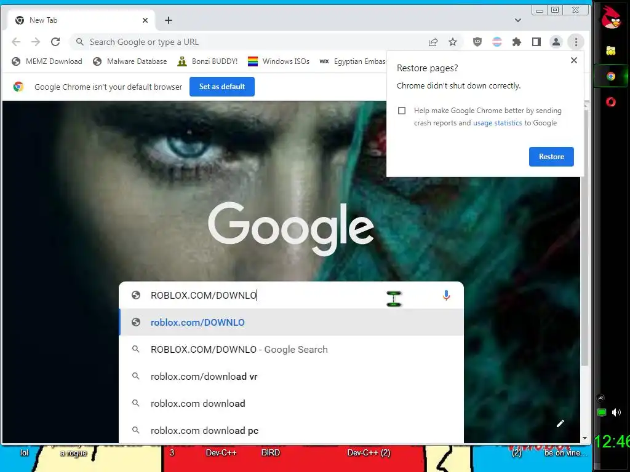Open the Windows ISOs bookmark
Viewport: 630px width, 472px height.
(x=279, y=61)
